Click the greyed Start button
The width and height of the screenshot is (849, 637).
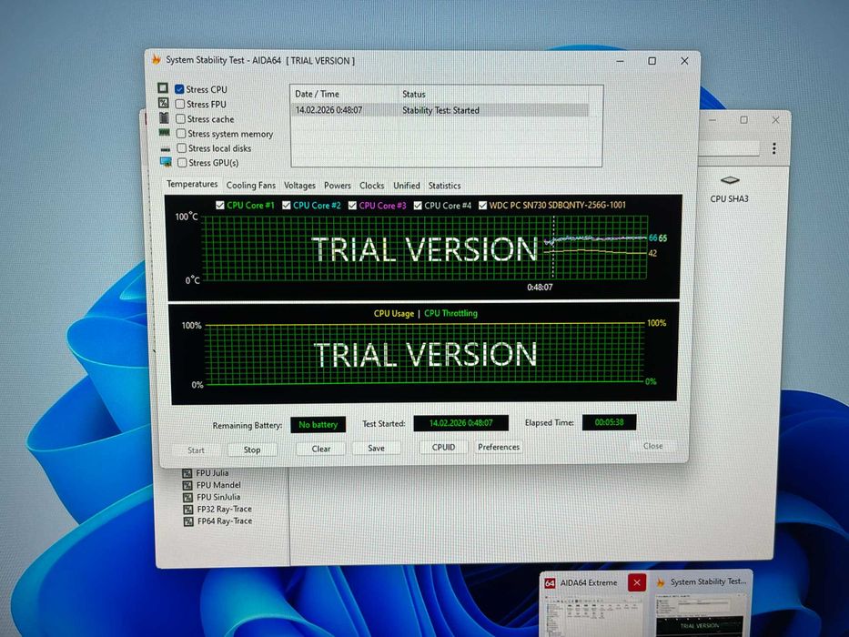(x=196, y=450)
